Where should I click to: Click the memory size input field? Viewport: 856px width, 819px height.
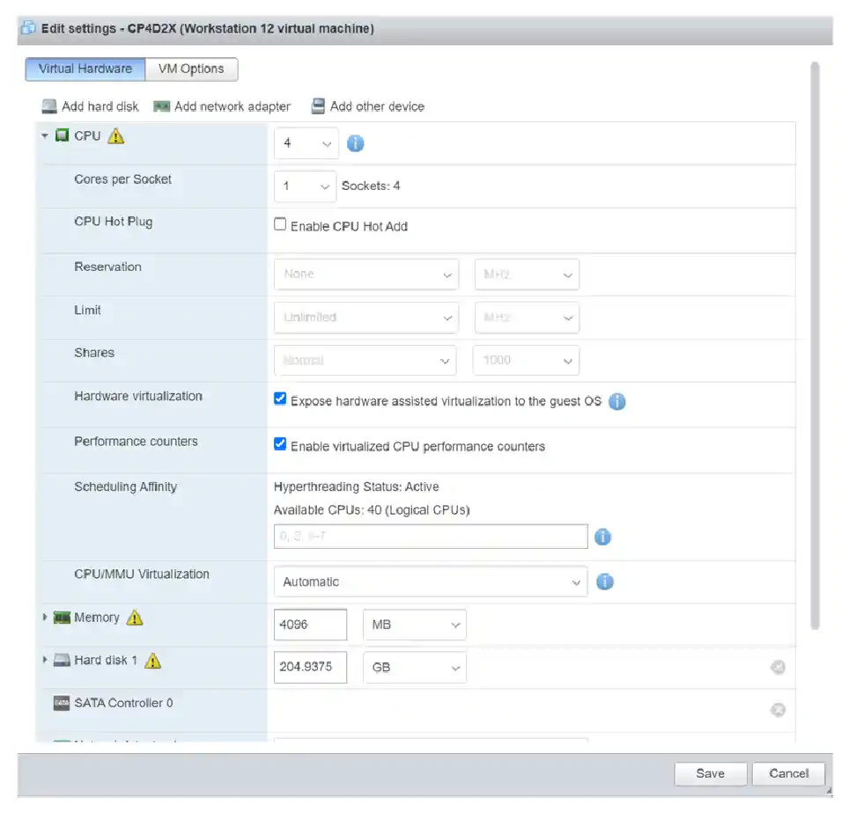(x=310, y=625)
